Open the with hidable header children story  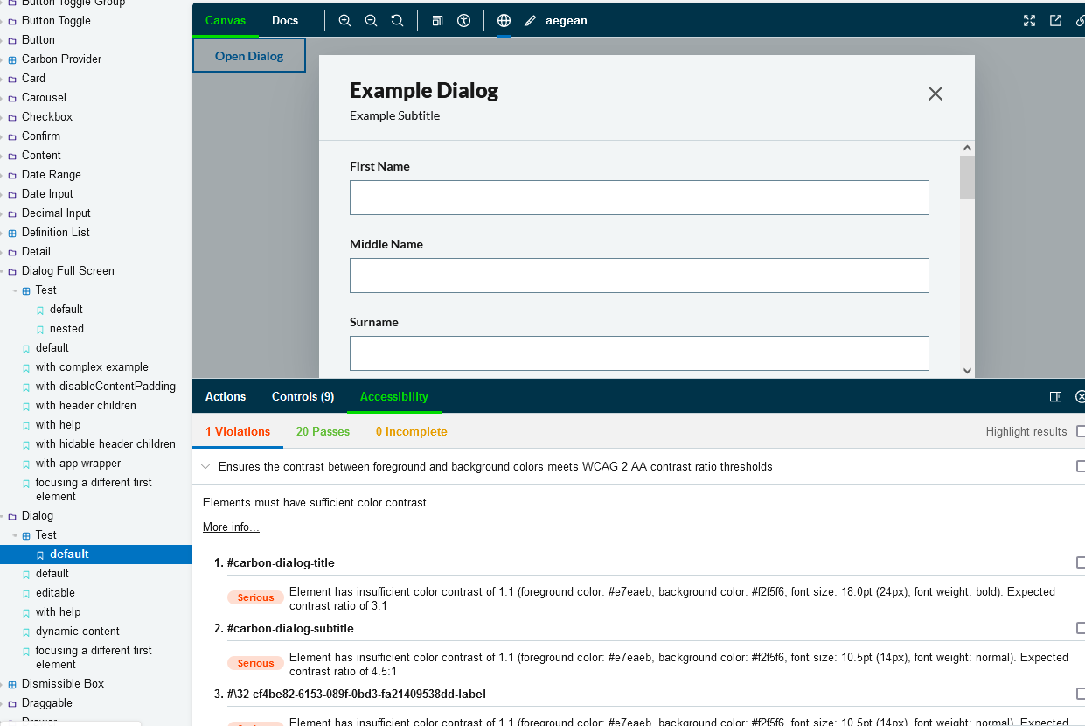point(106,444)
